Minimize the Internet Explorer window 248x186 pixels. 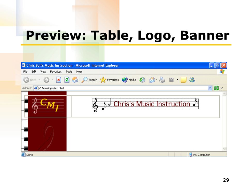click(212, 65)
